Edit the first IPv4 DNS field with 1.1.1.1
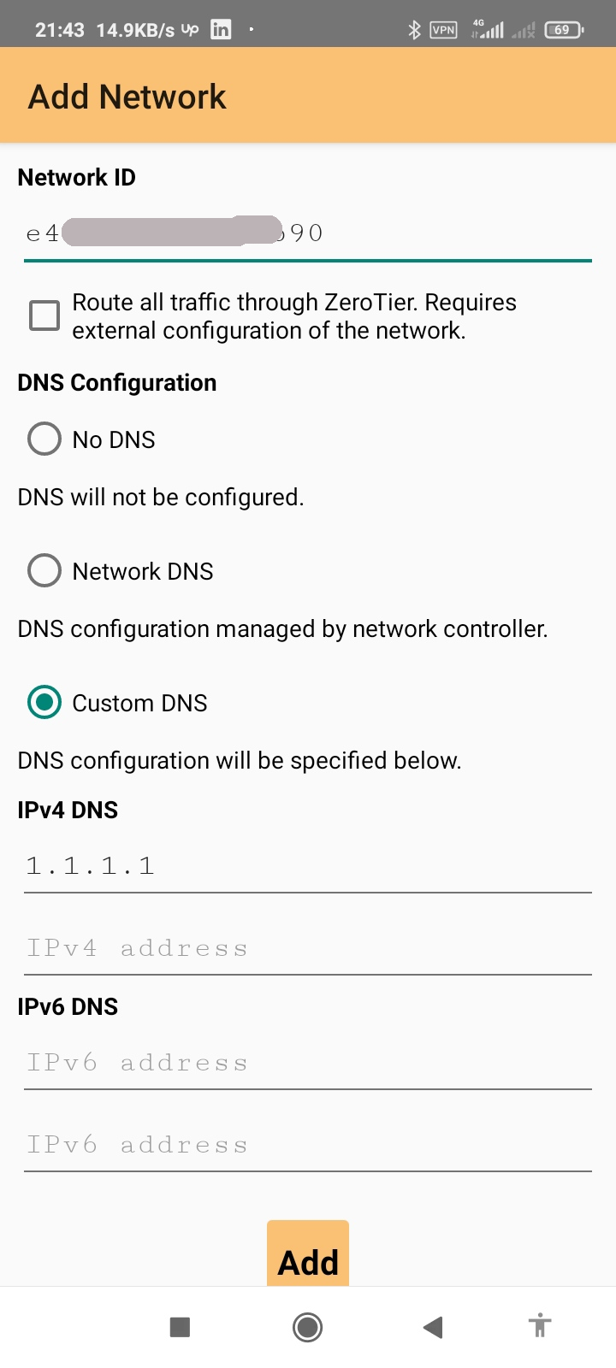This screenshot has width=616, height=1368. tap(308, 866)
